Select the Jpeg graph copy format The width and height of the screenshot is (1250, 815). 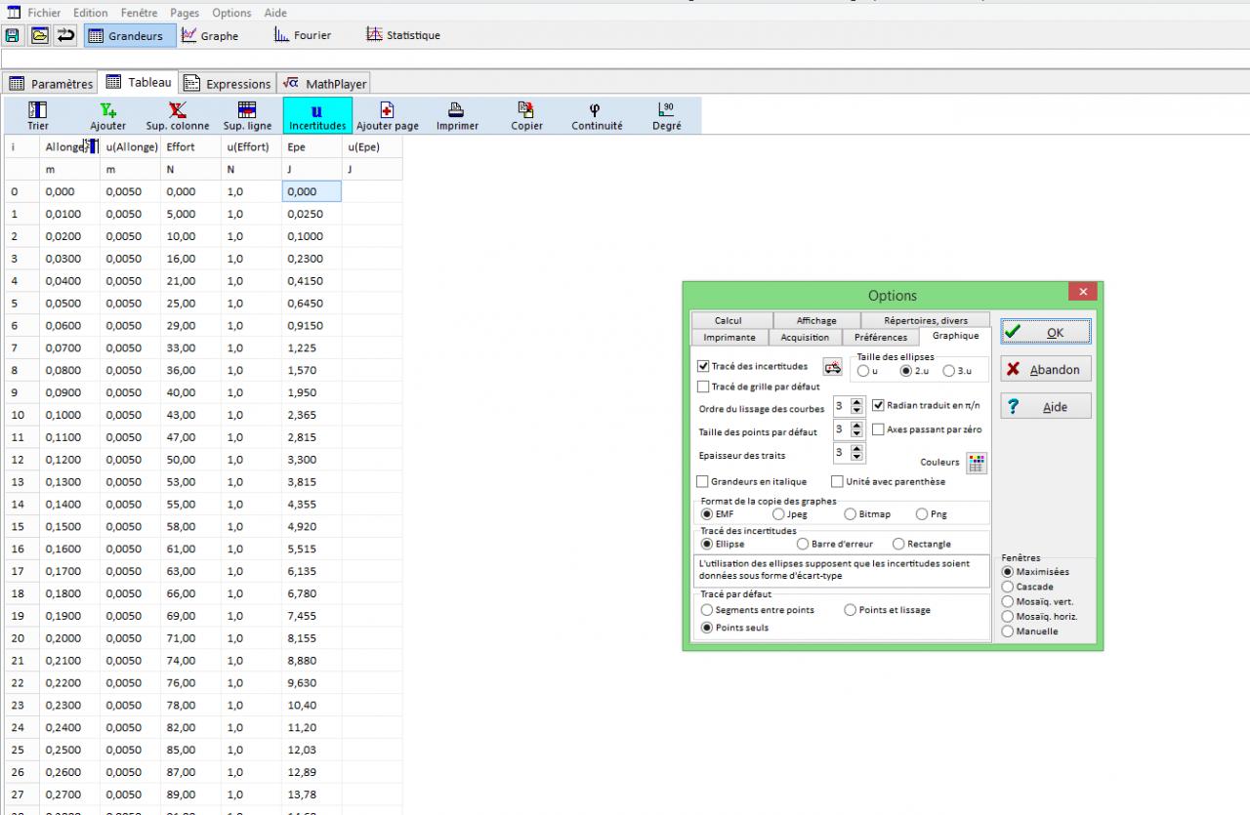tap(778, 514)
